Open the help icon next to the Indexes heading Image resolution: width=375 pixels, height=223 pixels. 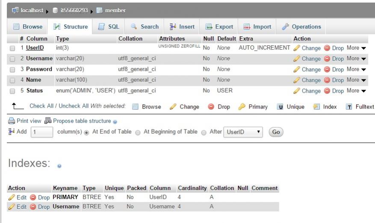click(x=59, y=166)
